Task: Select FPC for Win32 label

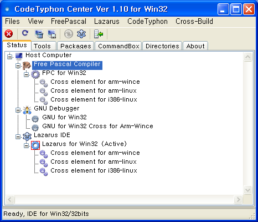Action: tap(64, 73)
